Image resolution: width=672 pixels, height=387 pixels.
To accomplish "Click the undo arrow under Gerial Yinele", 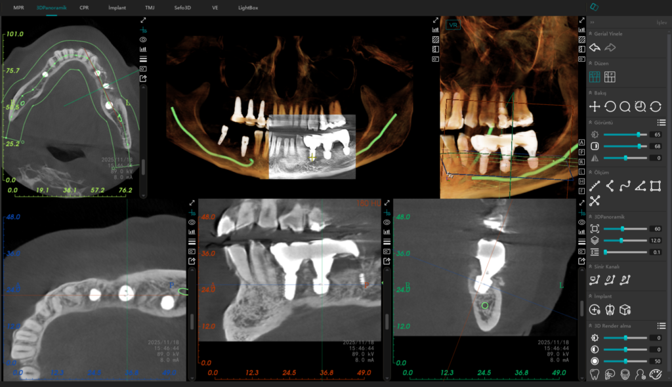I will tap(595, 48).
